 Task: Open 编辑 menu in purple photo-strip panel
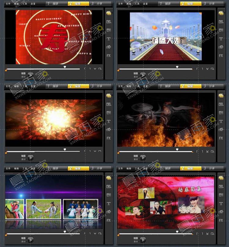coord(16,168)
